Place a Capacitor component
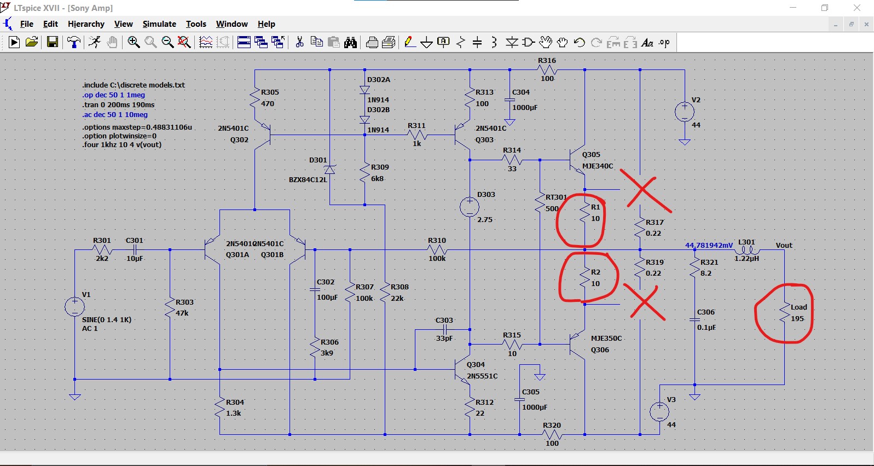The image size is (874, 466). pos(477,42)
